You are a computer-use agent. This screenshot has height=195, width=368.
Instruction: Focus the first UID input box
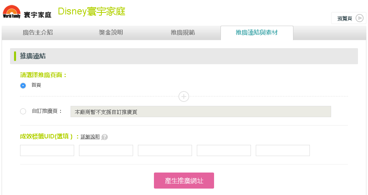pyautogui.click(x=47, y=150)
